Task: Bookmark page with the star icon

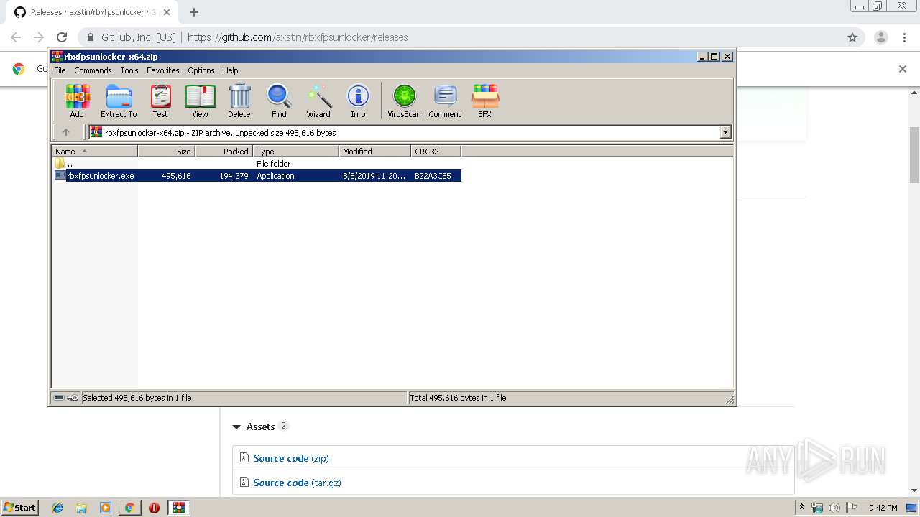Action: [852, 37]
